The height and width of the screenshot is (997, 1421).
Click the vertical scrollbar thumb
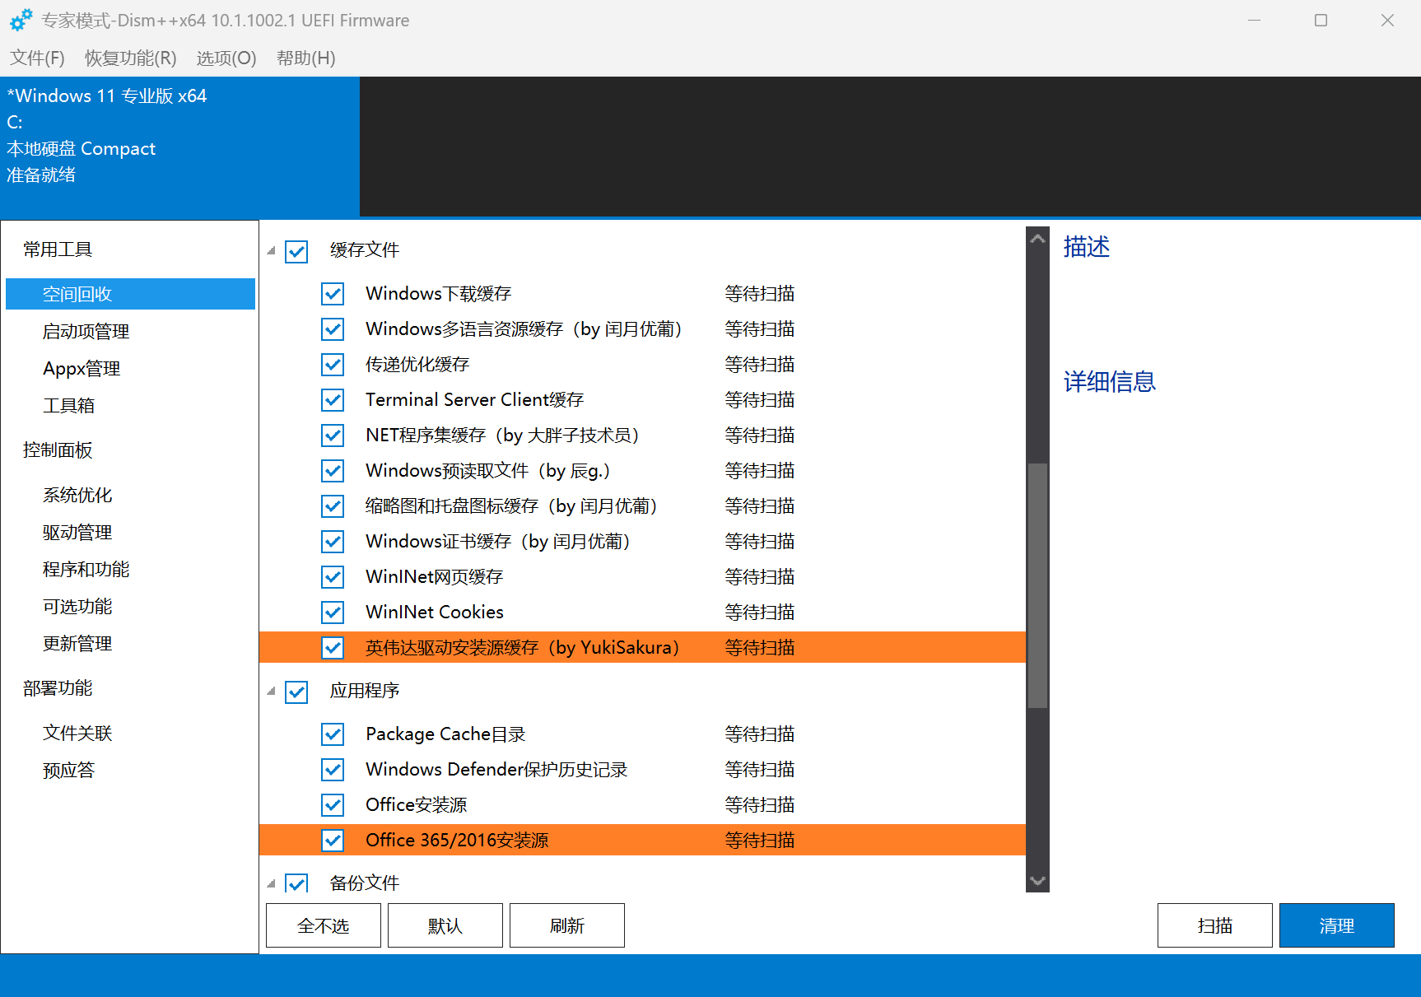pos(1038,585)
